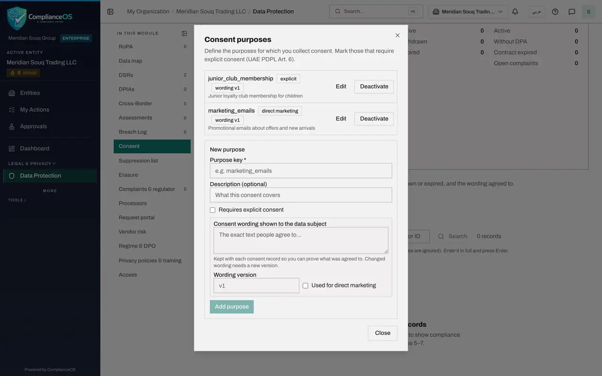
Task: Click the ComplianceOS shield logo
Action: [x=16, y=18]
